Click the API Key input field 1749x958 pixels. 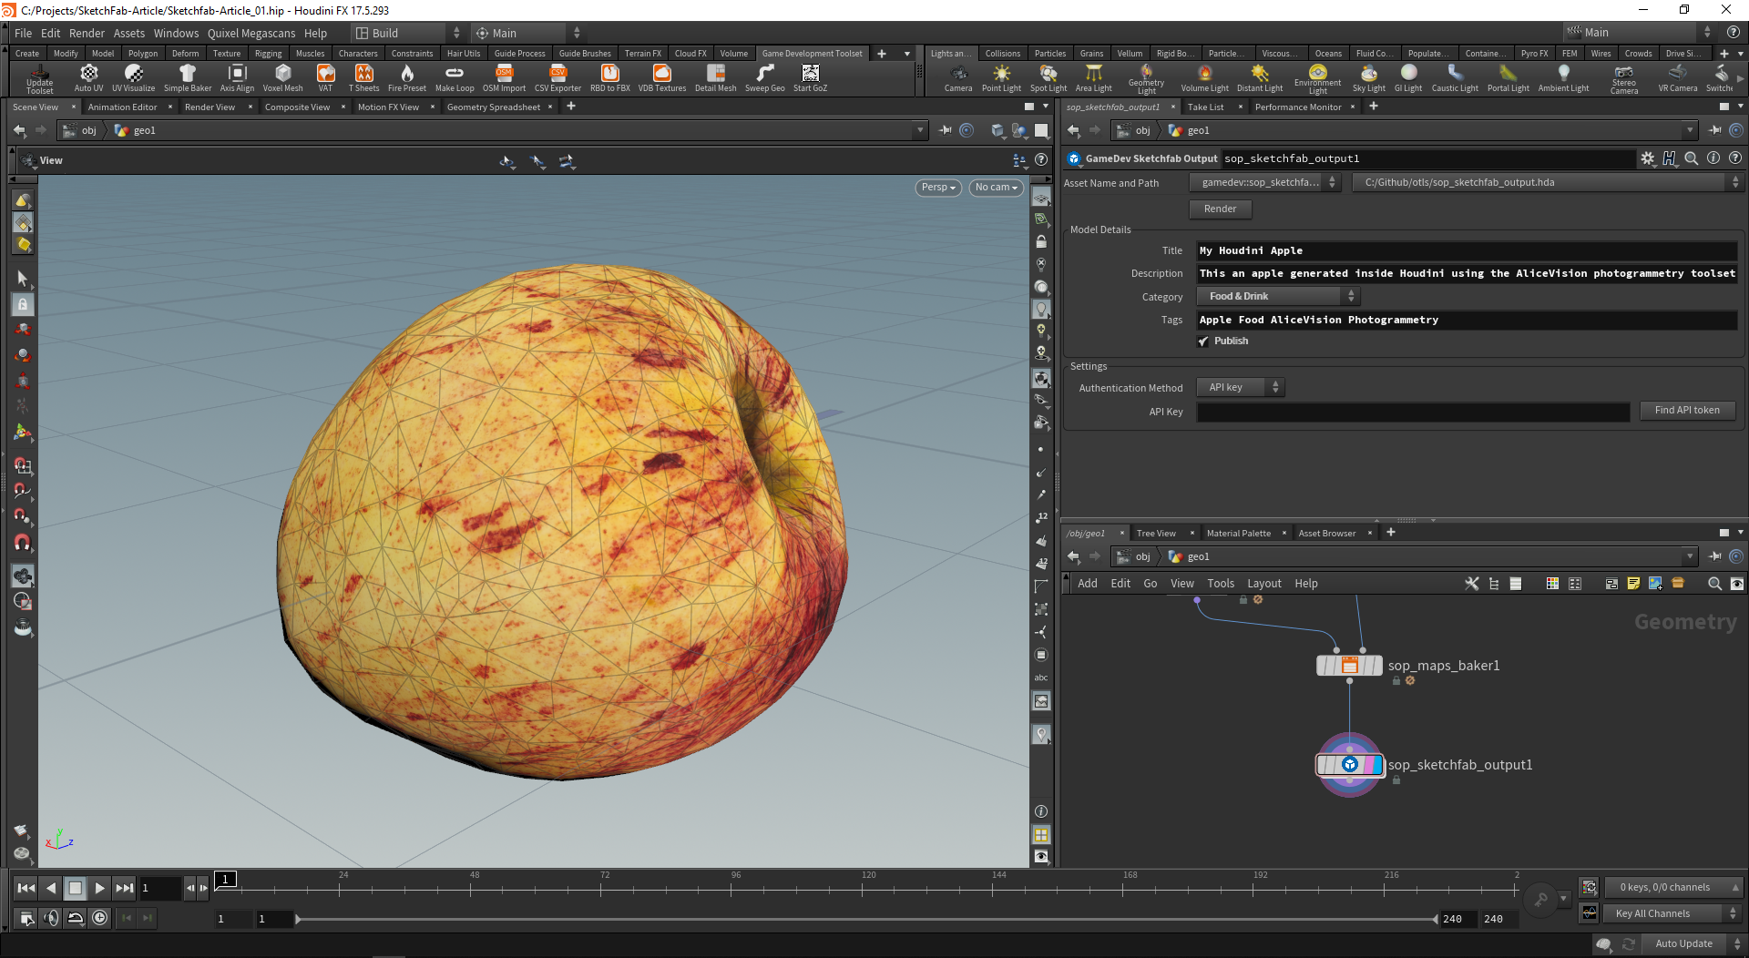point(1412,413)
